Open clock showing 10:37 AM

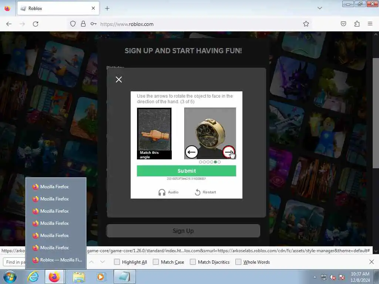(360, 277)
